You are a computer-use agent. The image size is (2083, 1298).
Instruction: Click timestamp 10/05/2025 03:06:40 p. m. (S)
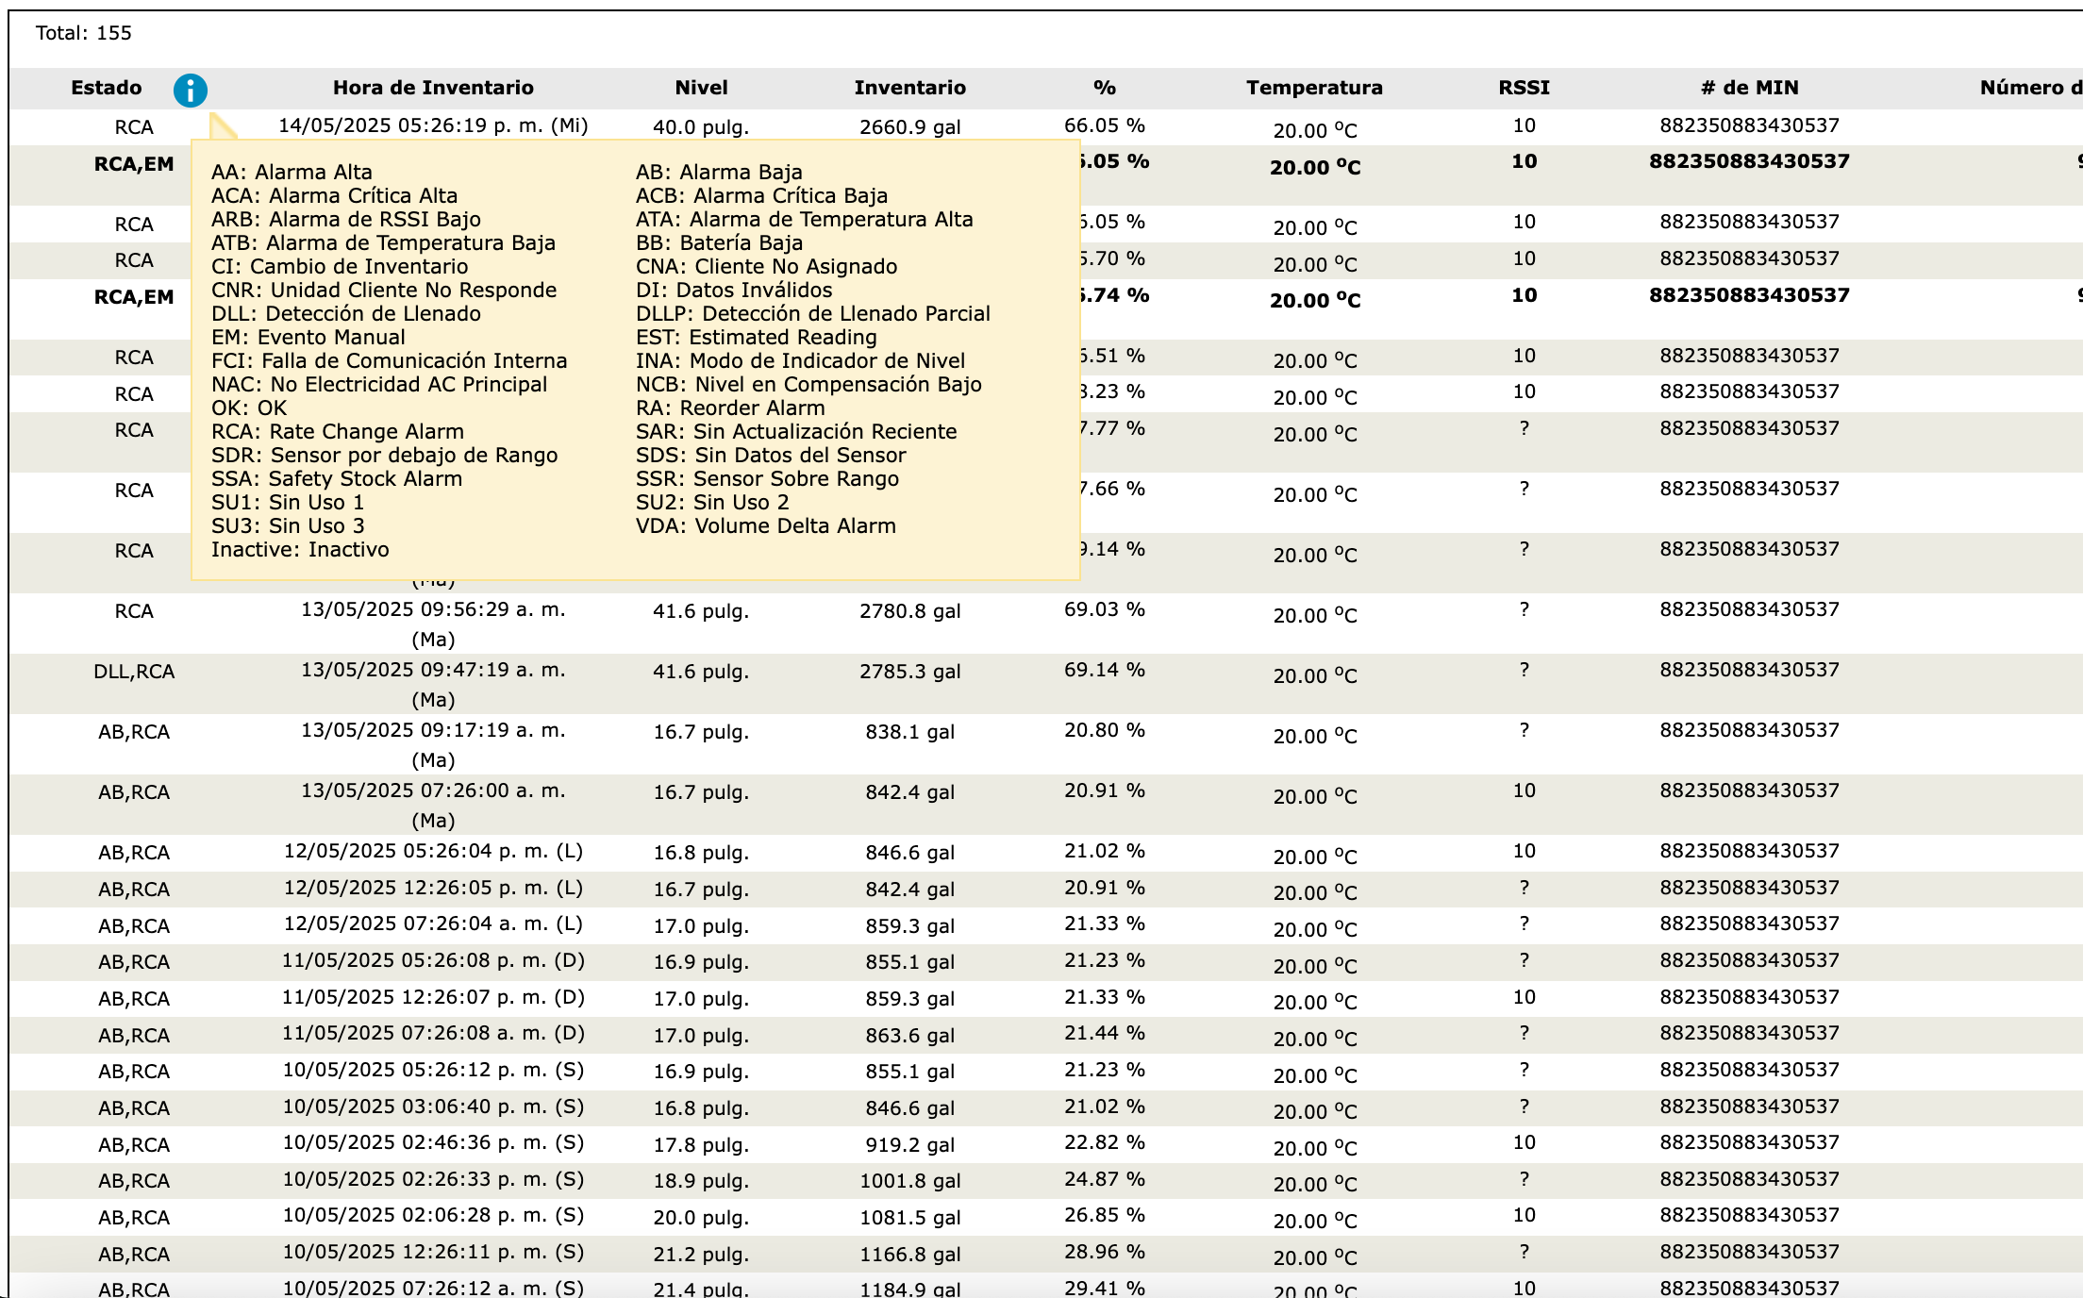433,1107
